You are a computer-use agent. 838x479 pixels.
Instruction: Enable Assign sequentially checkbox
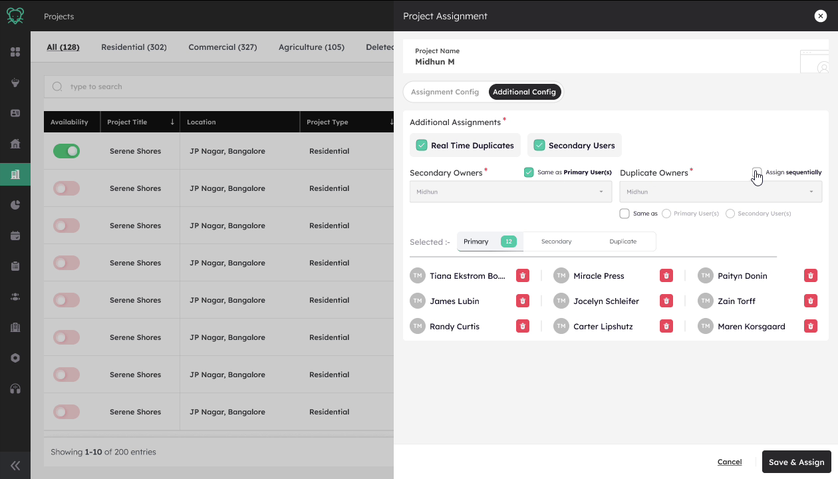coord(757,172)
